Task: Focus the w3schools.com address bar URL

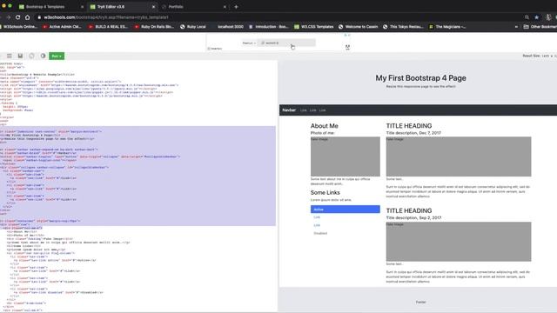Action: click(106, 17)
